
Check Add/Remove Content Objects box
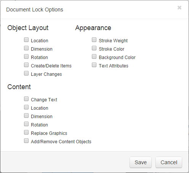point(26,141)
